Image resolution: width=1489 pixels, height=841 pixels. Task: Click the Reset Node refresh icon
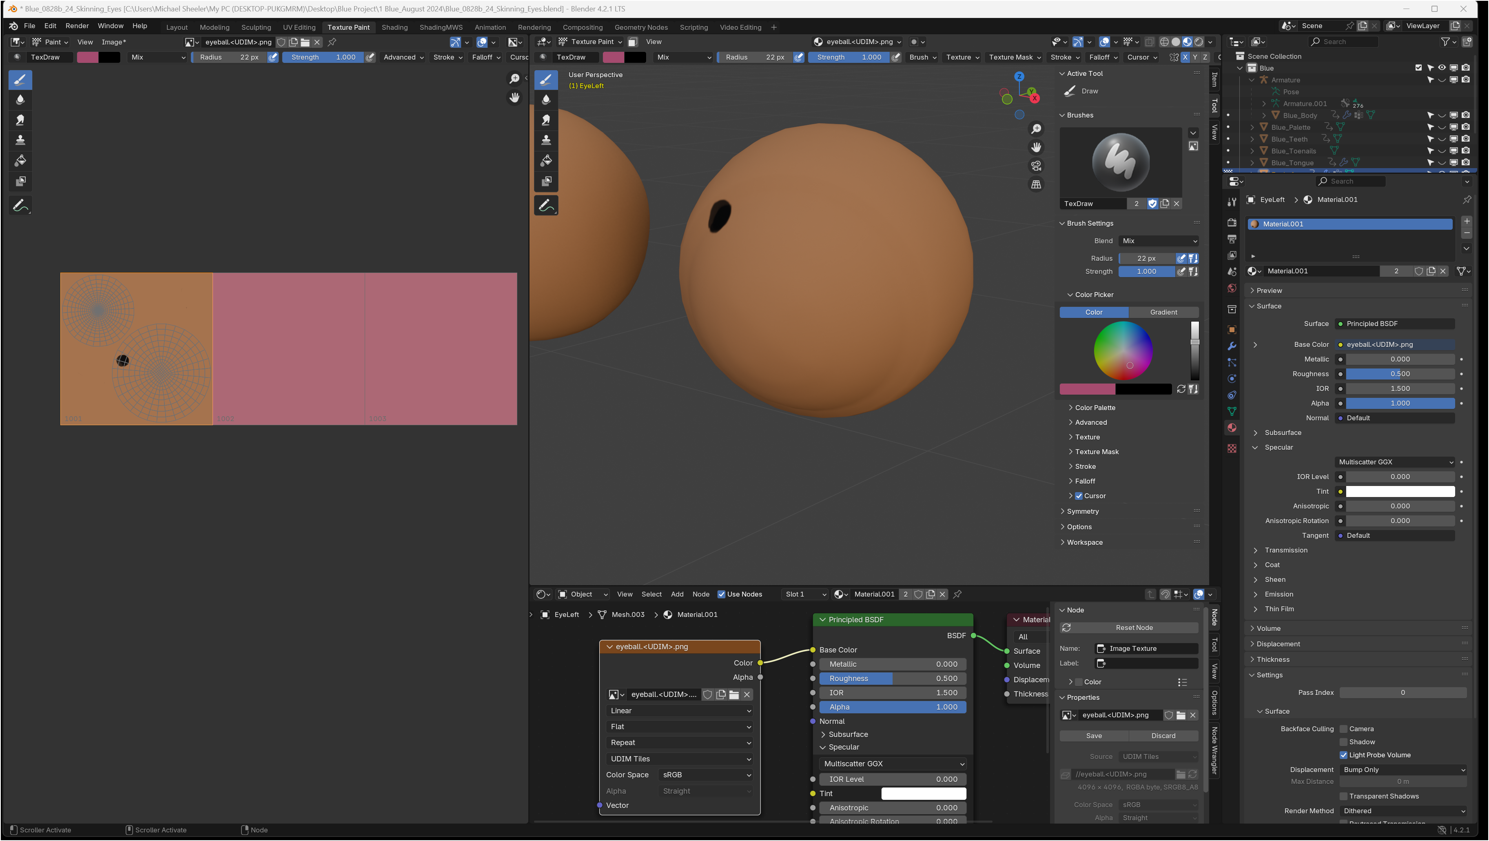(x=1066, y=628)
